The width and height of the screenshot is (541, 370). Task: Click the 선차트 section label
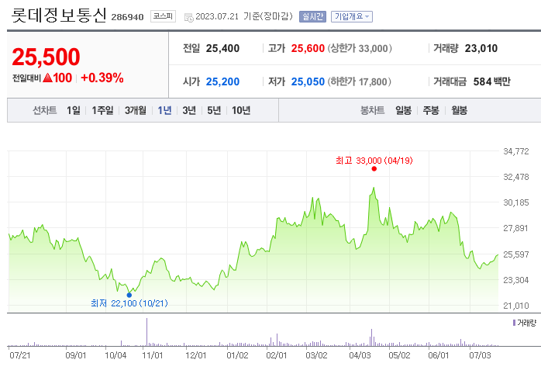tap(44, 110)
